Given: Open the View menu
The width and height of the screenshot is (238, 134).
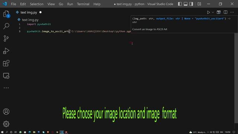Looking at the screenshot, I should pyautogui.click(x=51, y=4).
